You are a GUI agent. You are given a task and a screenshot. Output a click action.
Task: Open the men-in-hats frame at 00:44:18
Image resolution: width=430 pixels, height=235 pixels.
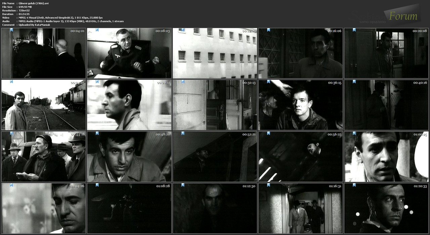pyautogui.click(x=44, y=157)
